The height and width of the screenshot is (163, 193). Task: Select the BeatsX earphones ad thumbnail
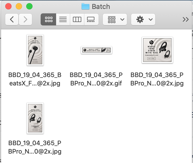(x=35, y=50)
